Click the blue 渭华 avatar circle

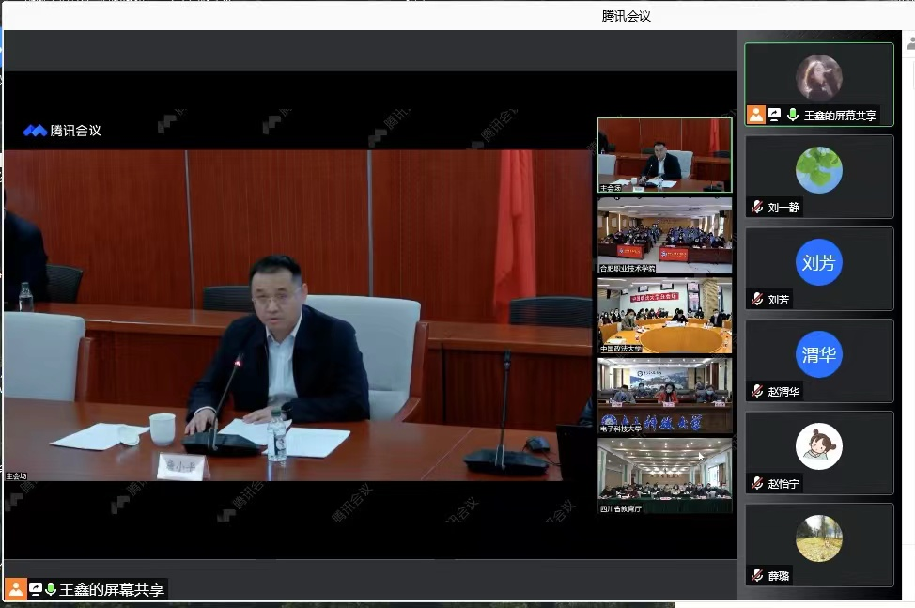818,354
